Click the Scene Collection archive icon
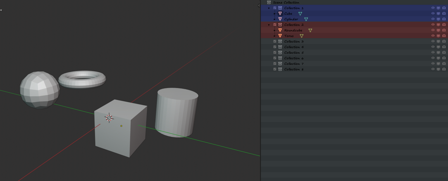 [269, 2]
